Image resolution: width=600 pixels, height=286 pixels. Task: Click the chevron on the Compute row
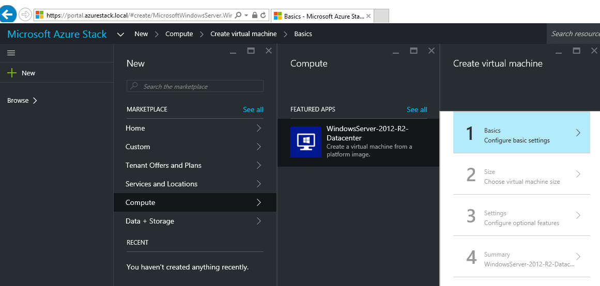tap(259, 203)
